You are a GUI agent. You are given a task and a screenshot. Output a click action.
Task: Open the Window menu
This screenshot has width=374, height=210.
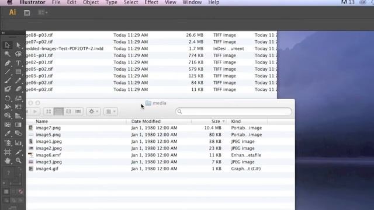[x=192, y=2]
